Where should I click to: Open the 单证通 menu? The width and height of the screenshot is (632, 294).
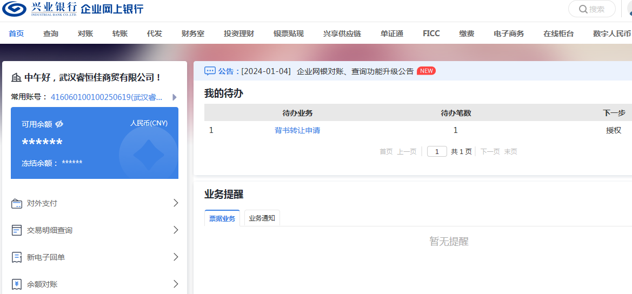392,34
